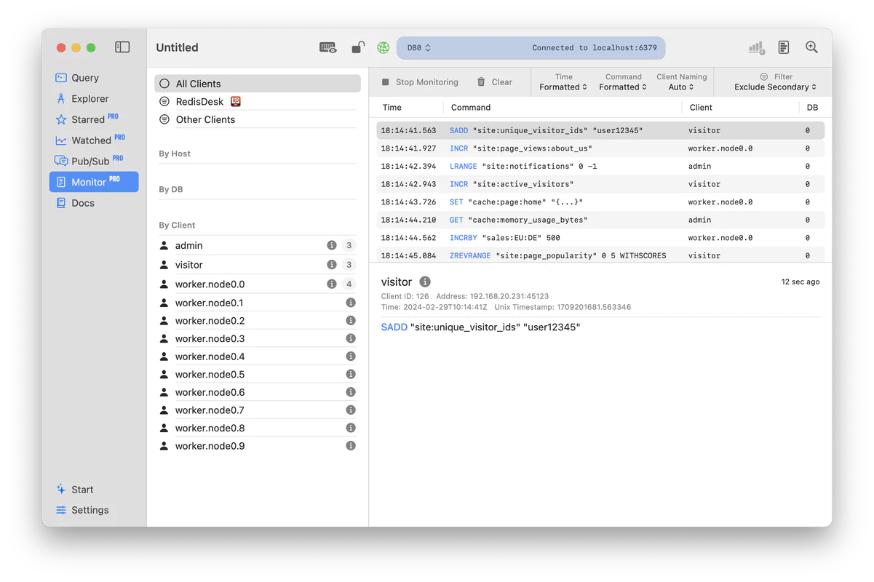874x582 pixels.
Task: Open the Pub/Sub panel
Action: tap(88, 160)
